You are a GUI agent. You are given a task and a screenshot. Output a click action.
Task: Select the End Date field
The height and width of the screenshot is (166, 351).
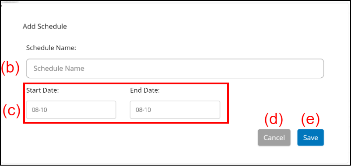[x=175, y=110]
